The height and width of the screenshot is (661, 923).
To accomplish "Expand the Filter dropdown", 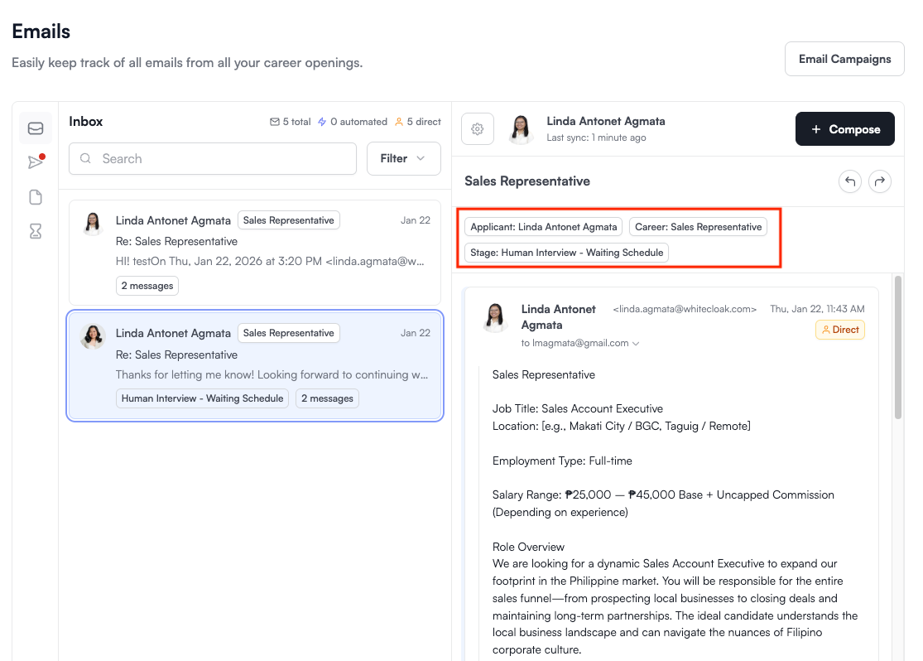I will click(403, 159).
